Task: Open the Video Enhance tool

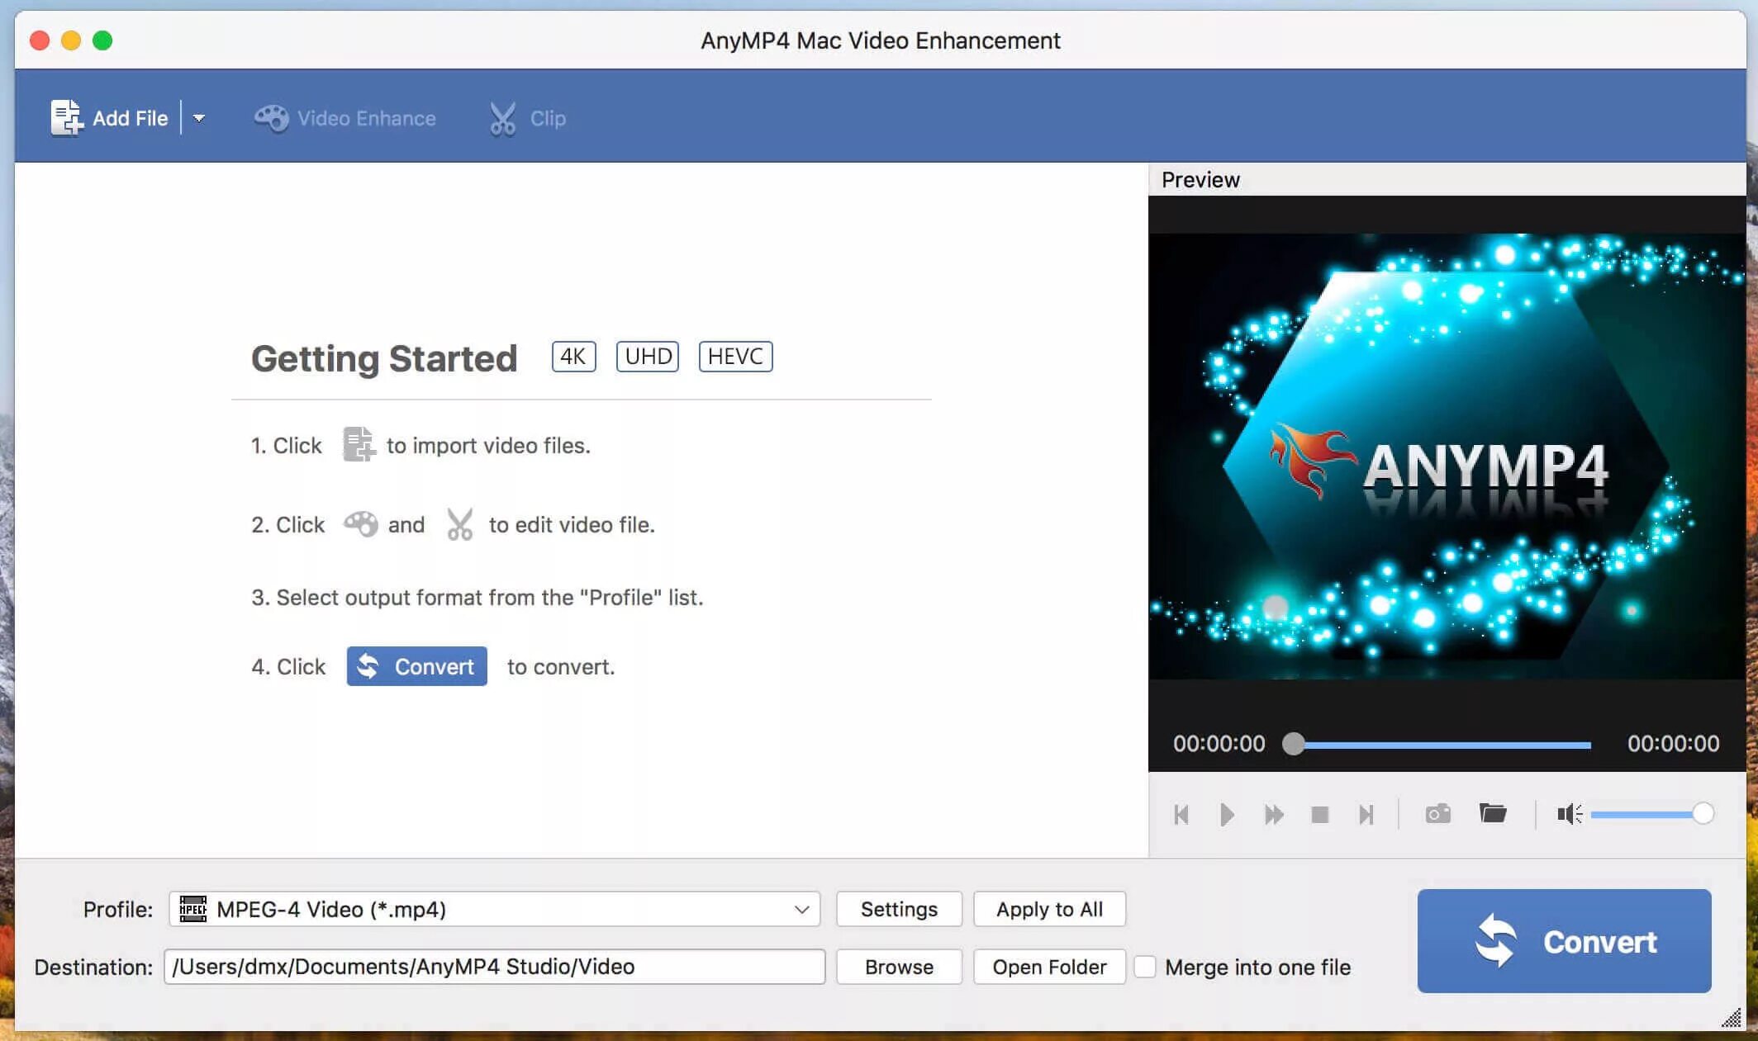Action: coord(345,118)
